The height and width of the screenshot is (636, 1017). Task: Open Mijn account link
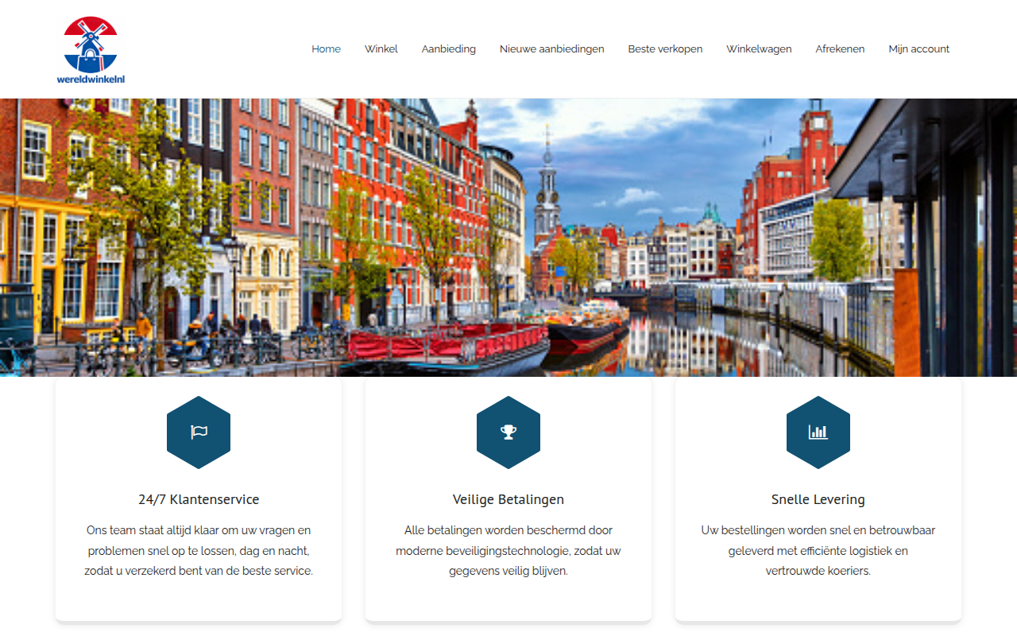click(x=919, y=49)
